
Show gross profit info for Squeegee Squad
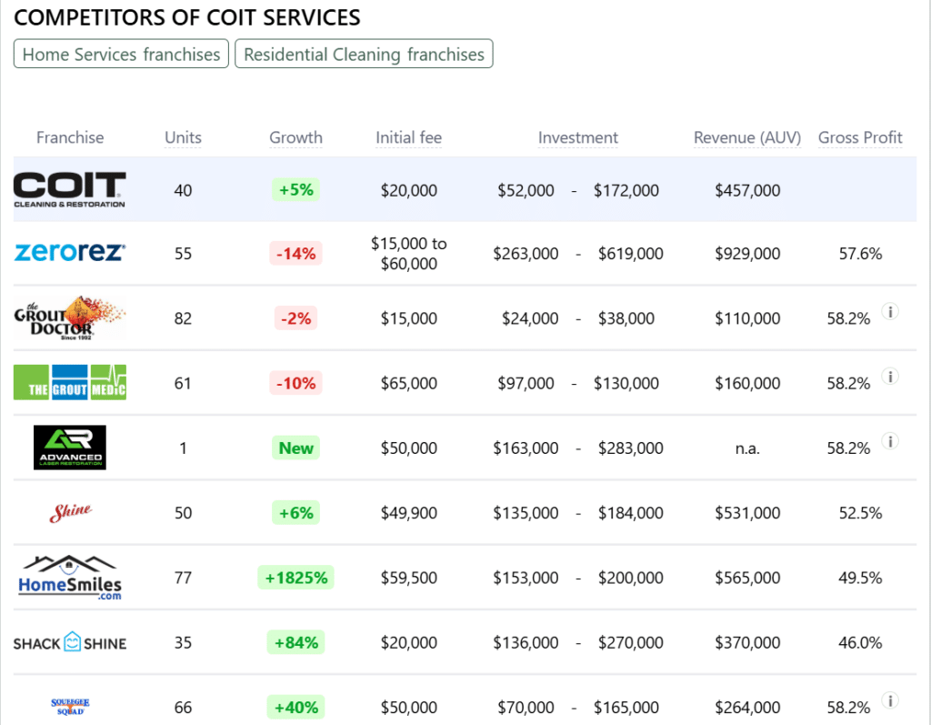click(890, 700)
